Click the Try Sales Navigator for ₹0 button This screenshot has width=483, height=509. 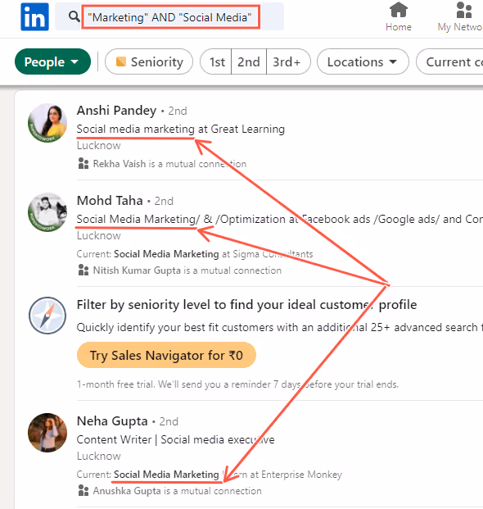(166, 356)
